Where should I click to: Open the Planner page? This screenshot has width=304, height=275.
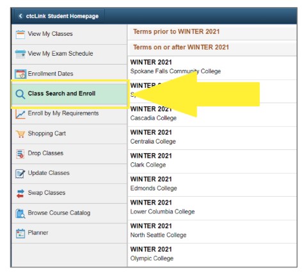coord(69,233)
